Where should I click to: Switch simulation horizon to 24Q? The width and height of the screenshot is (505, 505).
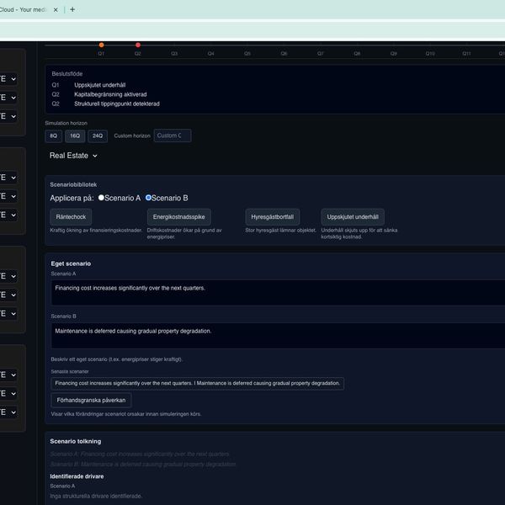click(98, 136)
